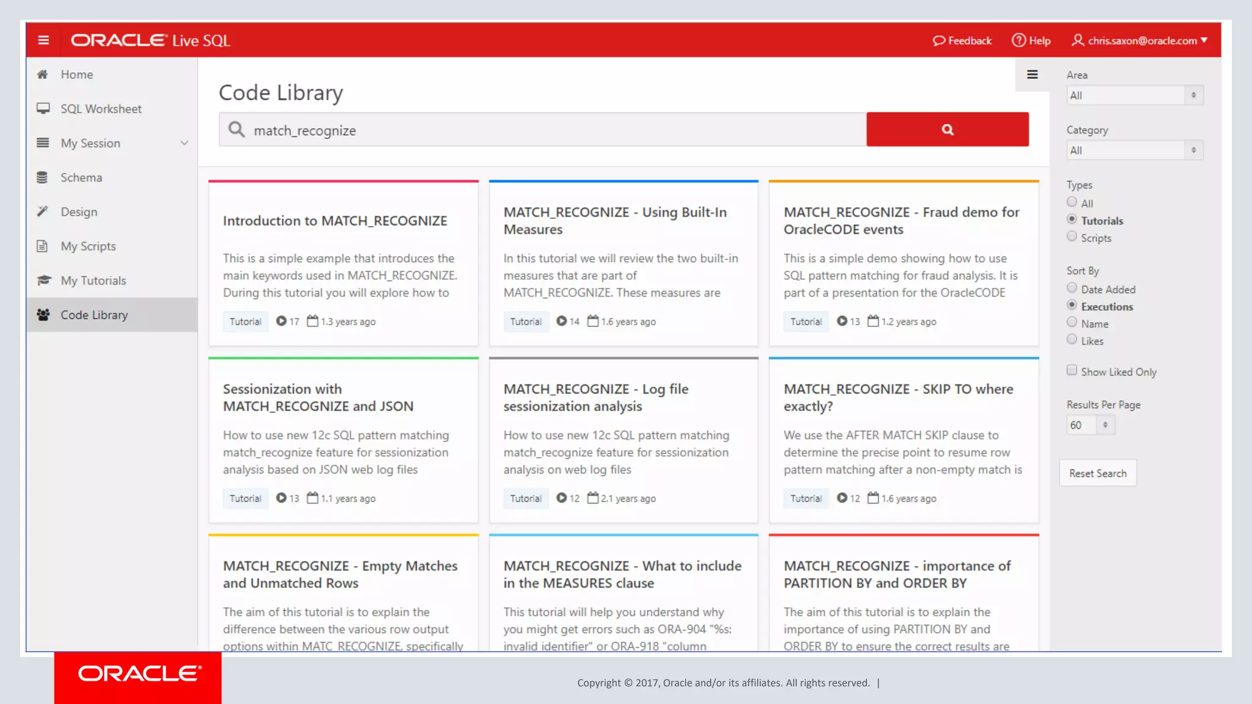Click the hamburger menu icon in red header
1252x704 pixels.
[x=43, y=40]
